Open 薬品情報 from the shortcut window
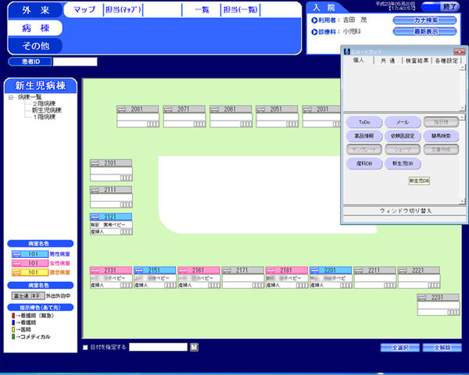The width and height of the screenshot is (469, 375). pyautogui.click(x=364, y=136)
